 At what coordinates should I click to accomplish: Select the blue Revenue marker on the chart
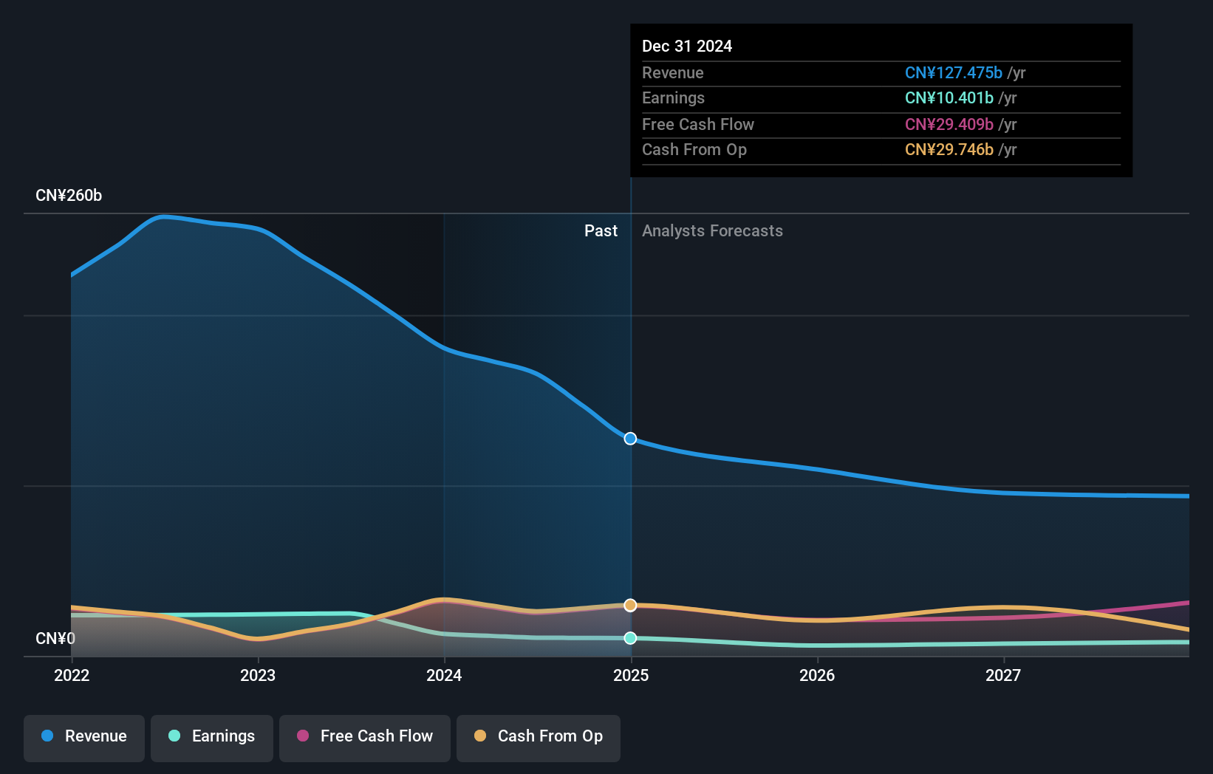[x=629, y=438]
